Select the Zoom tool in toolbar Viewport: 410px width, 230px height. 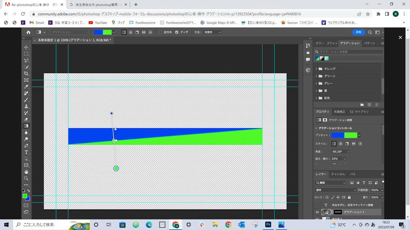click(x=26, y=178)
